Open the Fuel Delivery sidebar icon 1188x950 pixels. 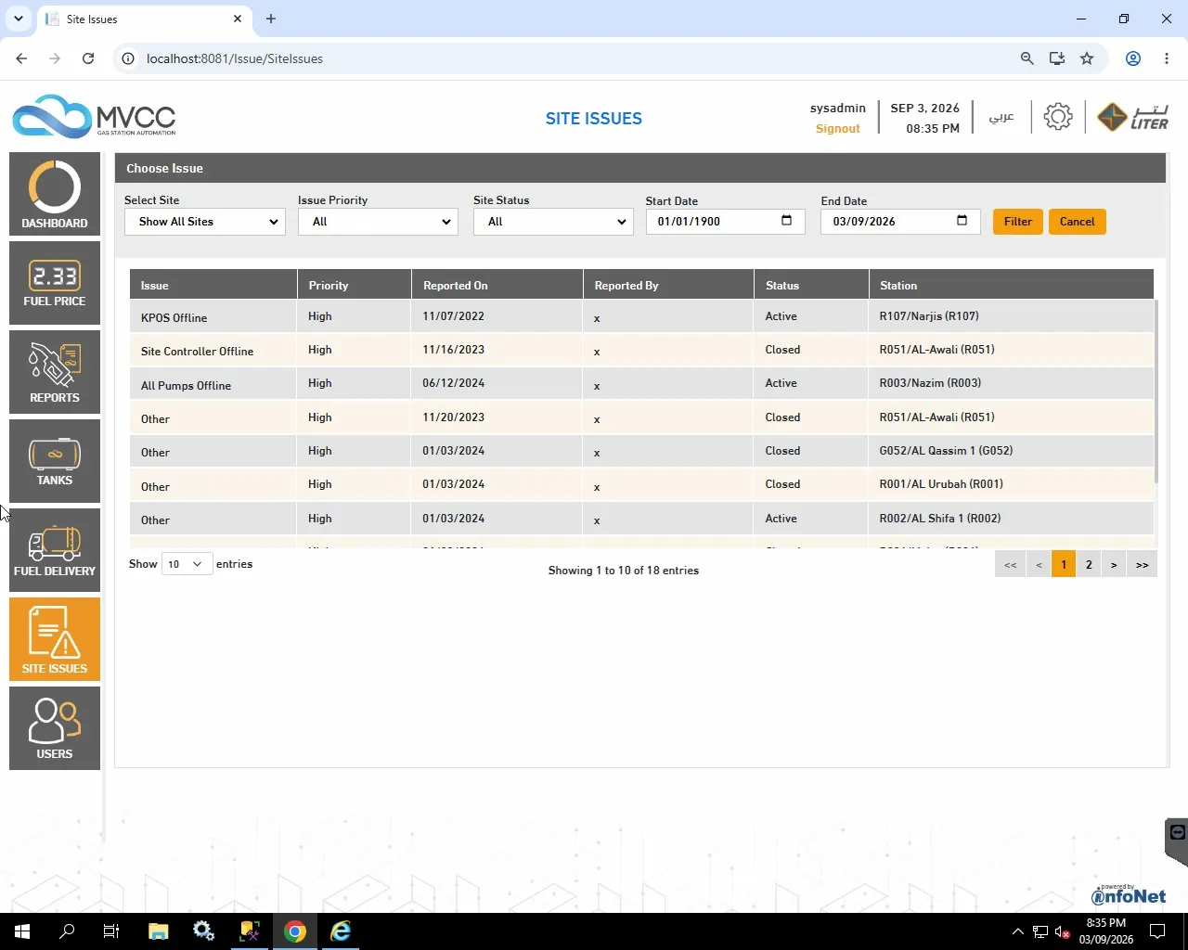coord(55,550)
